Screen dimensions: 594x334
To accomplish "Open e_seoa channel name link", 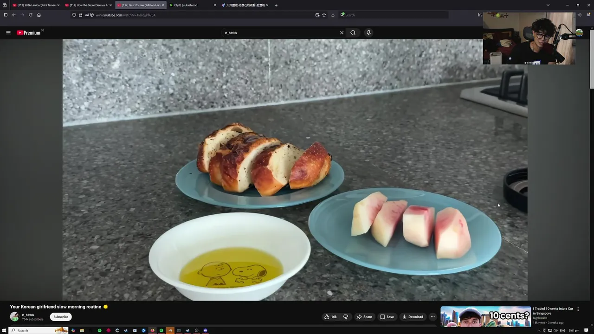I will 28,315.
